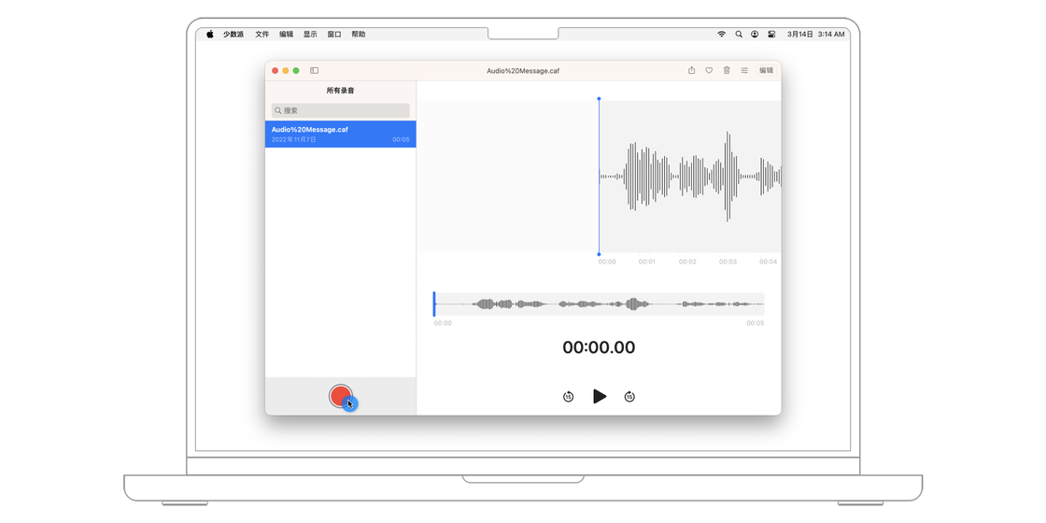Image resolution: width=1046 pixels, height=523 pixels.
Task: Open the 文件 menu
Action: pos(262,35)
